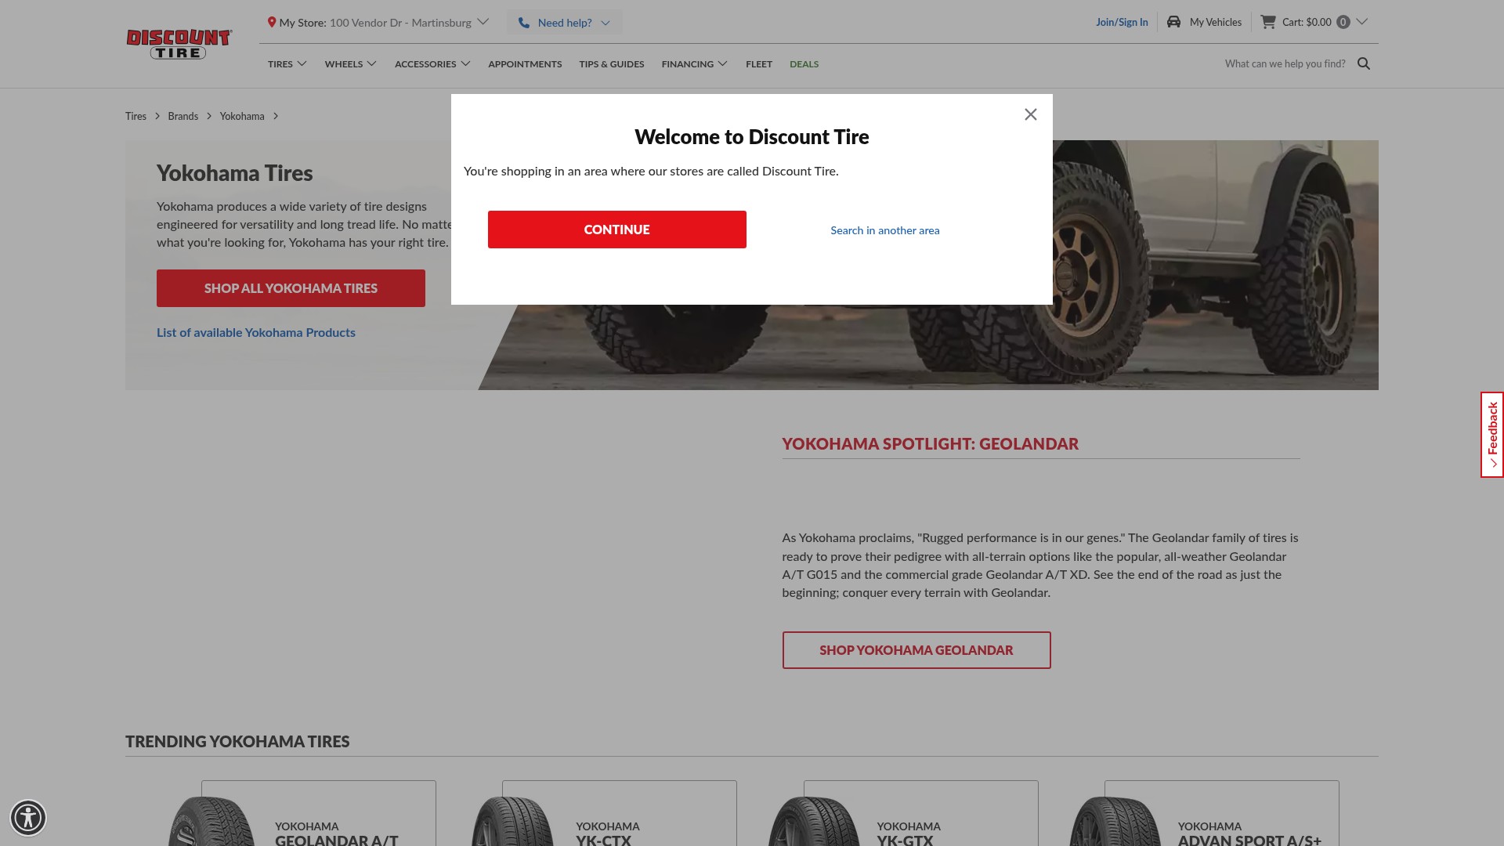Screen dimensions: 1504x846
Task: Click the My Store location pin icon
Action: [272, 23]
